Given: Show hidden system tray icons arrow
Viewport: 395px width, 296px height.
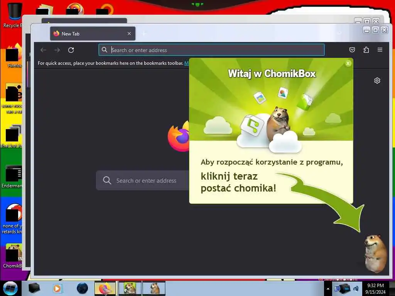Looking at the screenshot, I should (328, 289).
